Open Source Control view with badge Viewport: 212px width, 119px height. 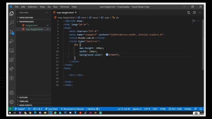(12, 32)
